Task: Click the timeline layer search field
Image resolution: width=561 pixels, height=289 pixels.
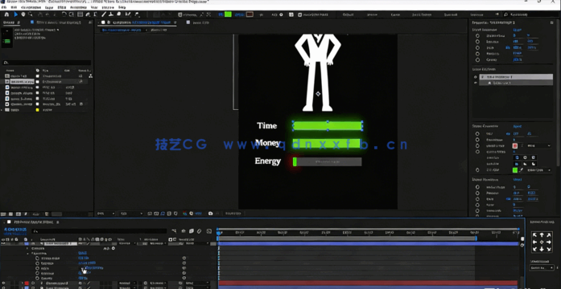Action: pyautogui.click(x=98, y=231)
